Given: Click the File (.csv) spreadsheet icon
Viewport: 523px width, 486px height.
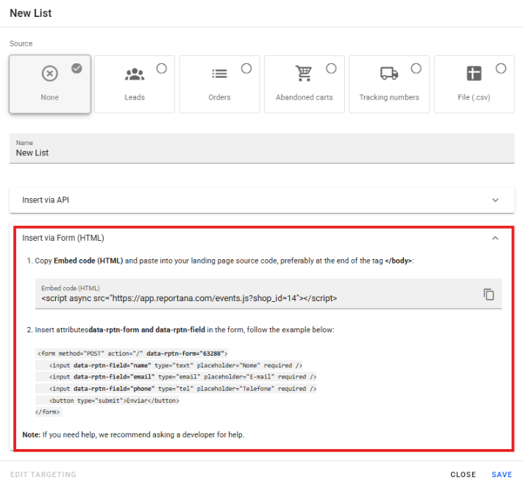Looking at the screenshot, I should 474,74.
